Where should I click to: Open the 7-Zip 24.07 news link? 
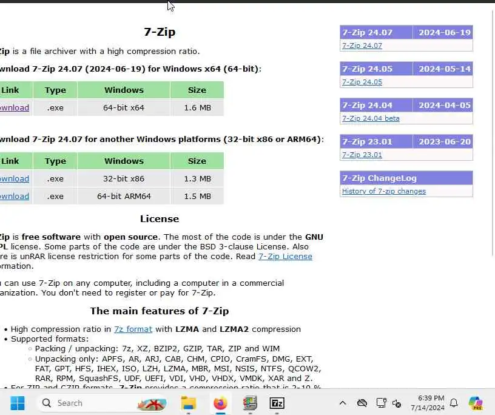pyautogui.click(x=362, y=46)
